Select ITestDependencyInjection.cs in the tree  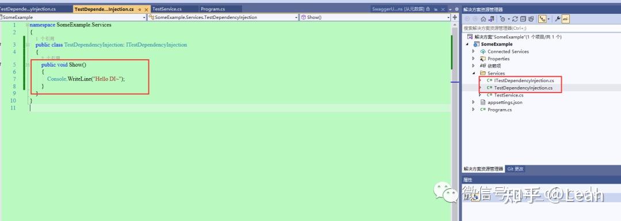point(524,80)
